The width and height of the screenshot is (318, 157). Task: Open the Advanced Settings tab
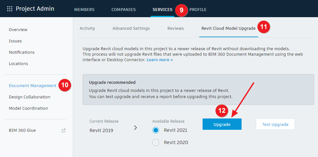click(x=131, y=28)
